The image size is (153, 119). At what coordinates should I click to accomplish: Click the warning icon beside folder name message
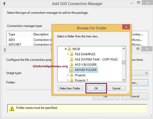pyautogui.click(x=12, y=109)
